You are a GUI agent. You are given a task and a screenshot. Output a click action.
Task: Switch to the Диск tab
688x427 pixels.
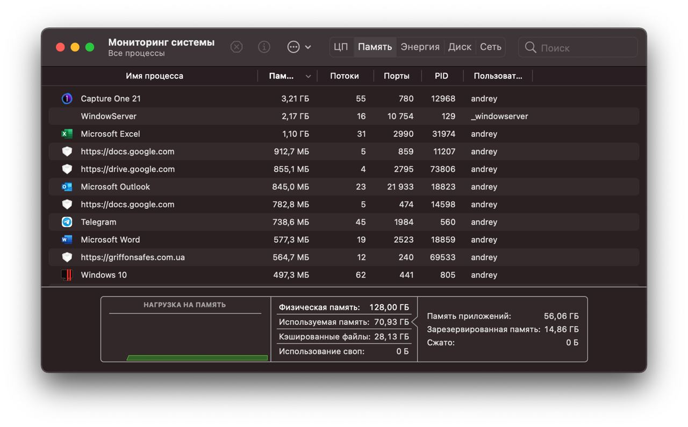460,47
